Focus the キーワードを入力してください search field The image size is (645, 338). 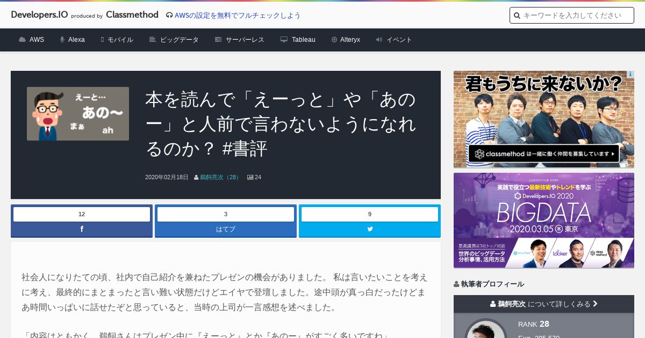click(x=572, y=16)
